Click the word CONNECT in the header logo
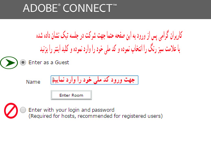 click(87, 9)
